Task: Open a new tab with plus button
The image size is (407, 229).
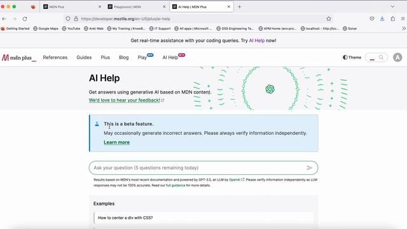Action: pyautogui.click(x=239, y=7)
